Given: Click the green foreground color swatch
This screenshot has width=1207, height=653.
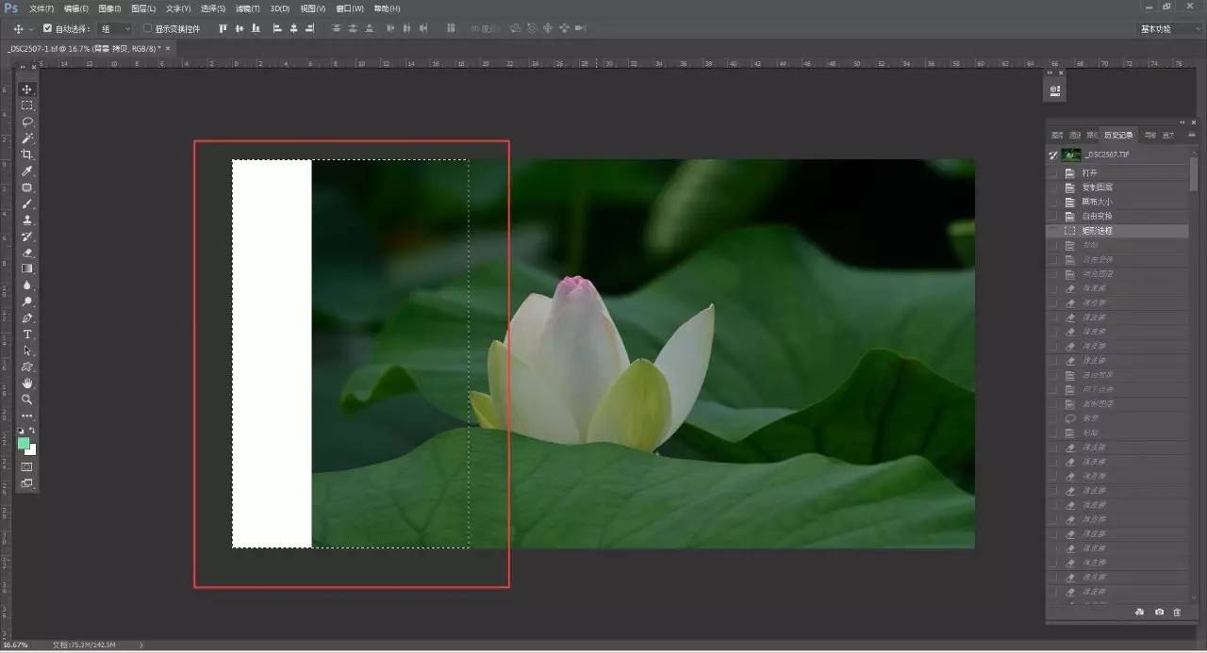Looking at the screenshot, I should (24, 443).
